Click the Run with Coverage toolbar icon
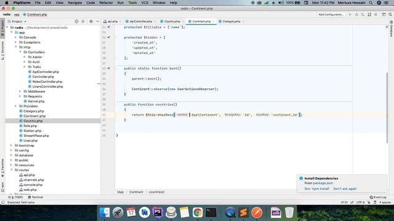 click(x=363, y=15)
